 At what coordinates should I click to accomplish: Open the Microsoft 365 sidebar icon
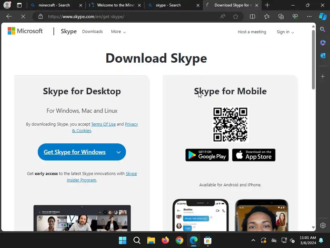323,42
